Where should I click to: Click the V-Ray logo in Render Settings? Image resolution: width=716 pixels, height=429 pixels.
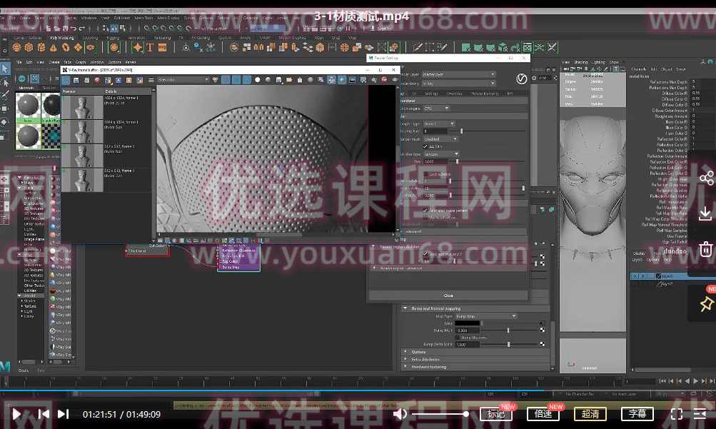pos(522,80)
